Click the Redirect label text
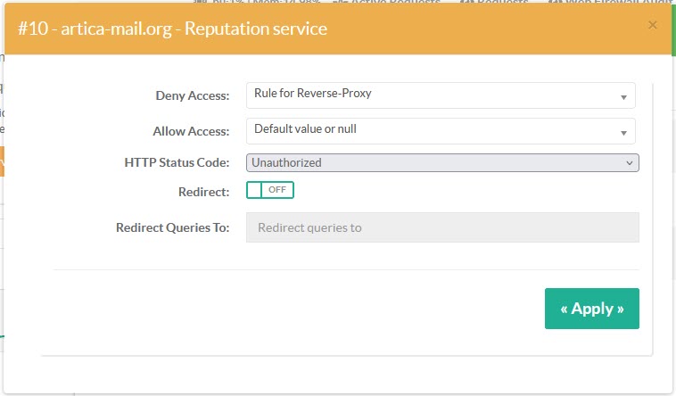The width and height of the screenshot is (676, 396). (203, 191)
